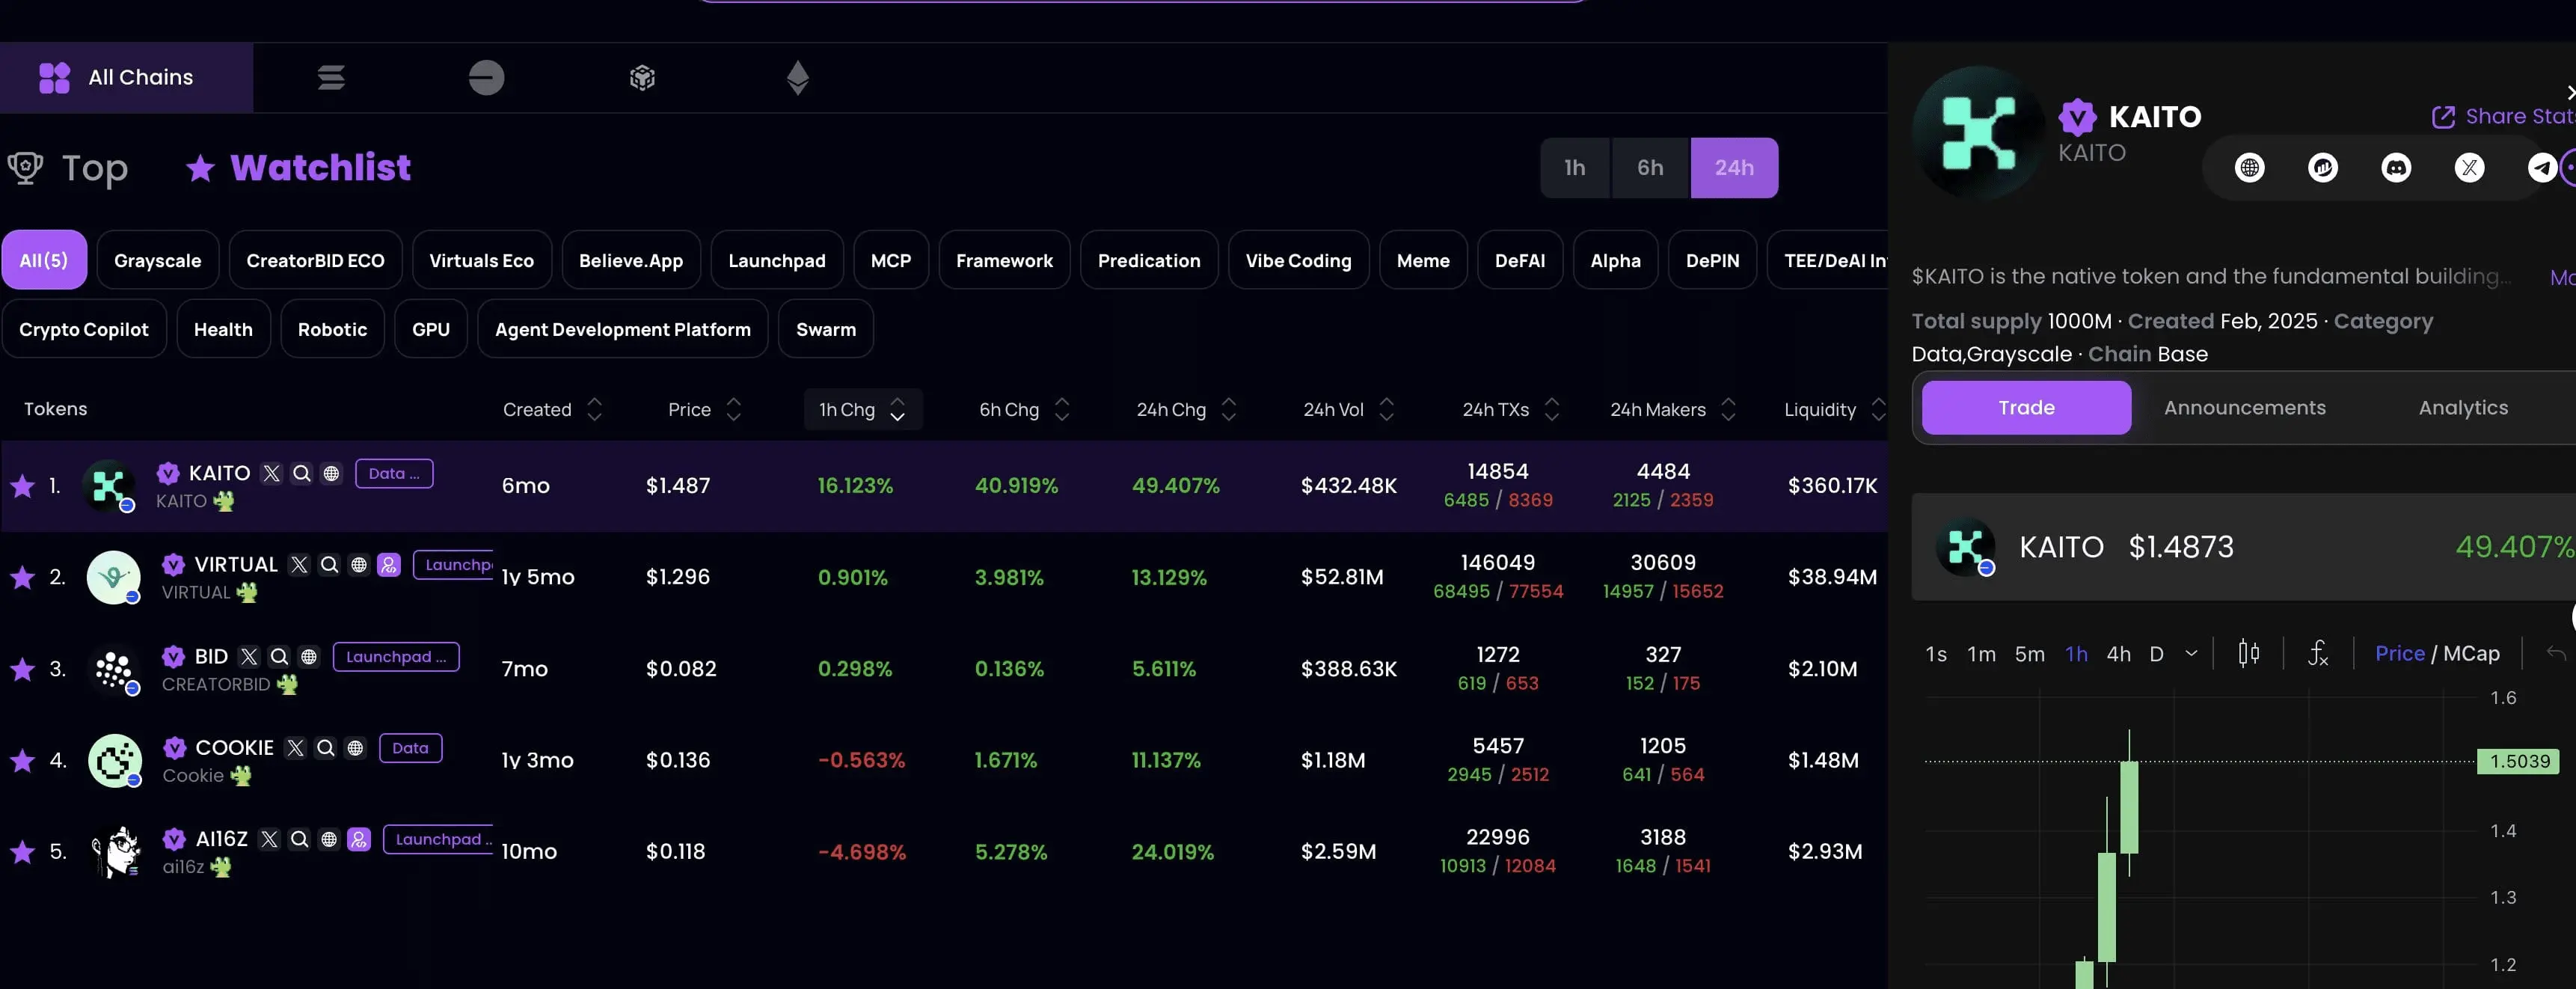
Task: Open KAITO CoinGecko icon in side panel
Action: point(2322,167)
